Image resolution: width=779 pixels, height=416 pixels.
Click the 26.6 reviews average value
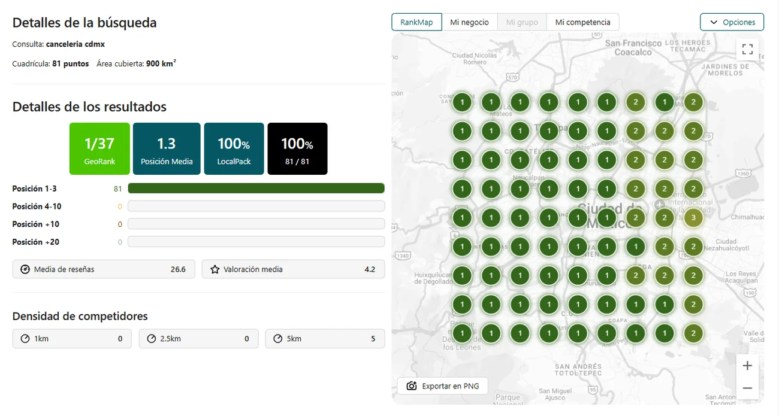(178, 269)
